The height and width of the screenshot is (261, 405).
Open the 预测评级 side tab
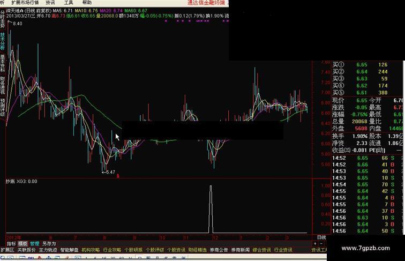3,107
